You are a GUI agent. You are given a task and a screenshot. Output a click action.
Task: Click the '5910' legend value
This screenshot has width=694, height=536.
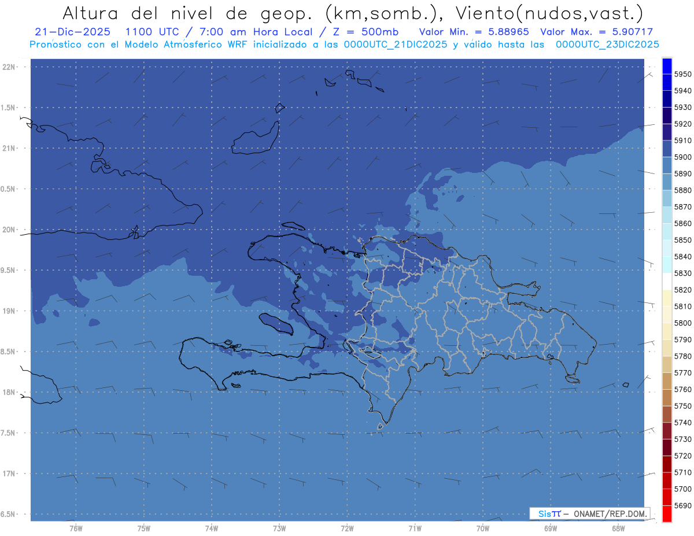click(682, 141)
